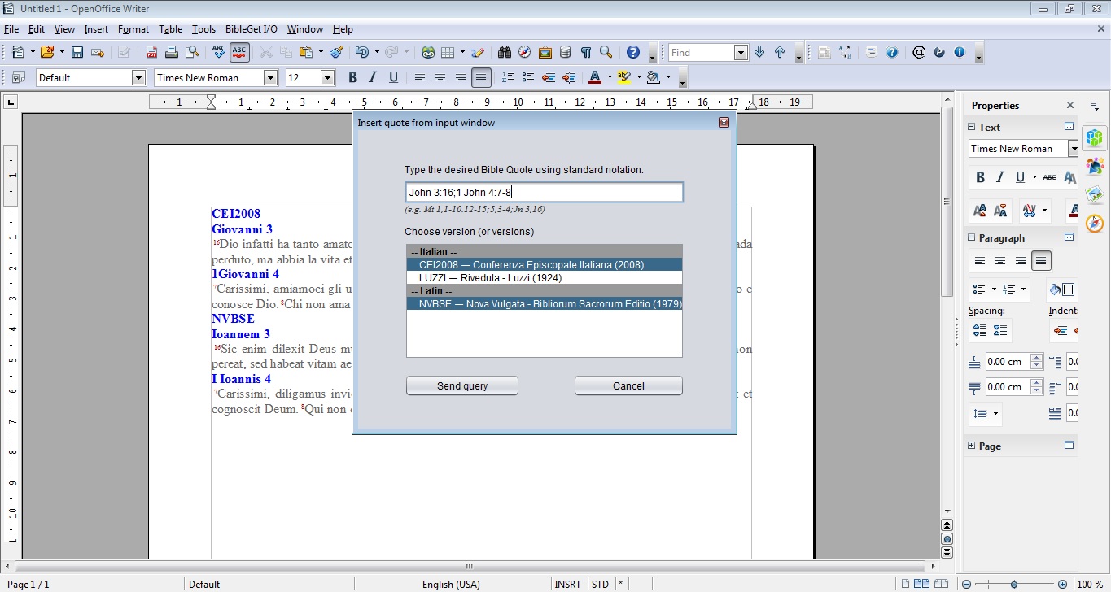
Task: Open the Format menu
Action: [x=133, y=29]
